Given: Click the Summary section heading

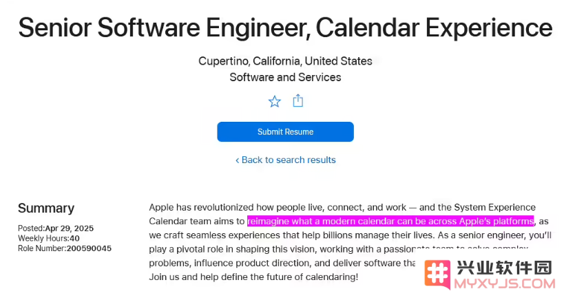Looking at the screenshot, I should [x=46, y=208].
